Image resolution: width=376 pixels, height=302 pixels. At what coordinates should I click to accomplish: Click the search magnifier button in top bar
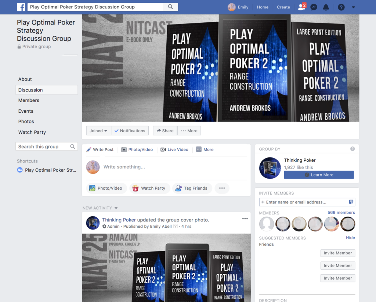pyautogui.click(x=170, y=7)
